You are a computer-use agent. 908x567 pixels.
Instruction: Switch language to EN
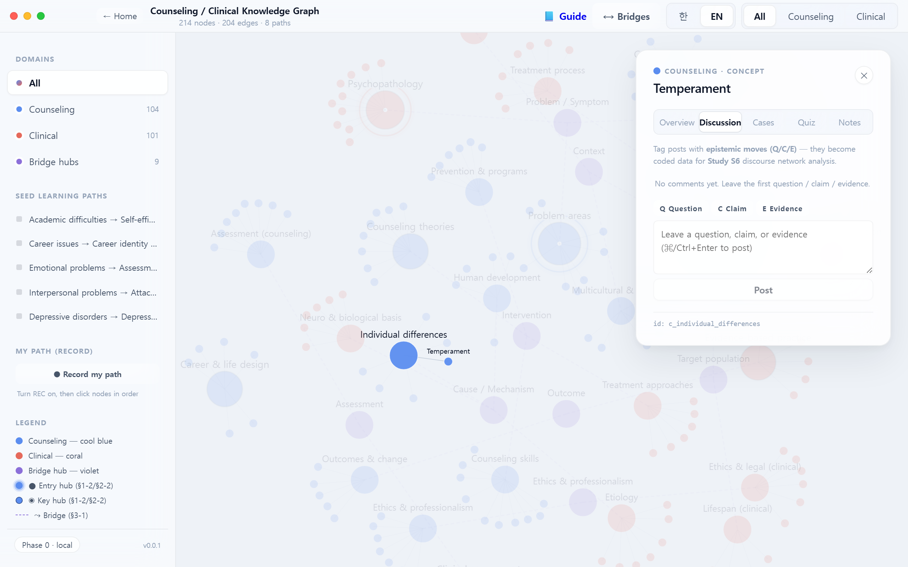pyautogui.click(x=716, y=17)
